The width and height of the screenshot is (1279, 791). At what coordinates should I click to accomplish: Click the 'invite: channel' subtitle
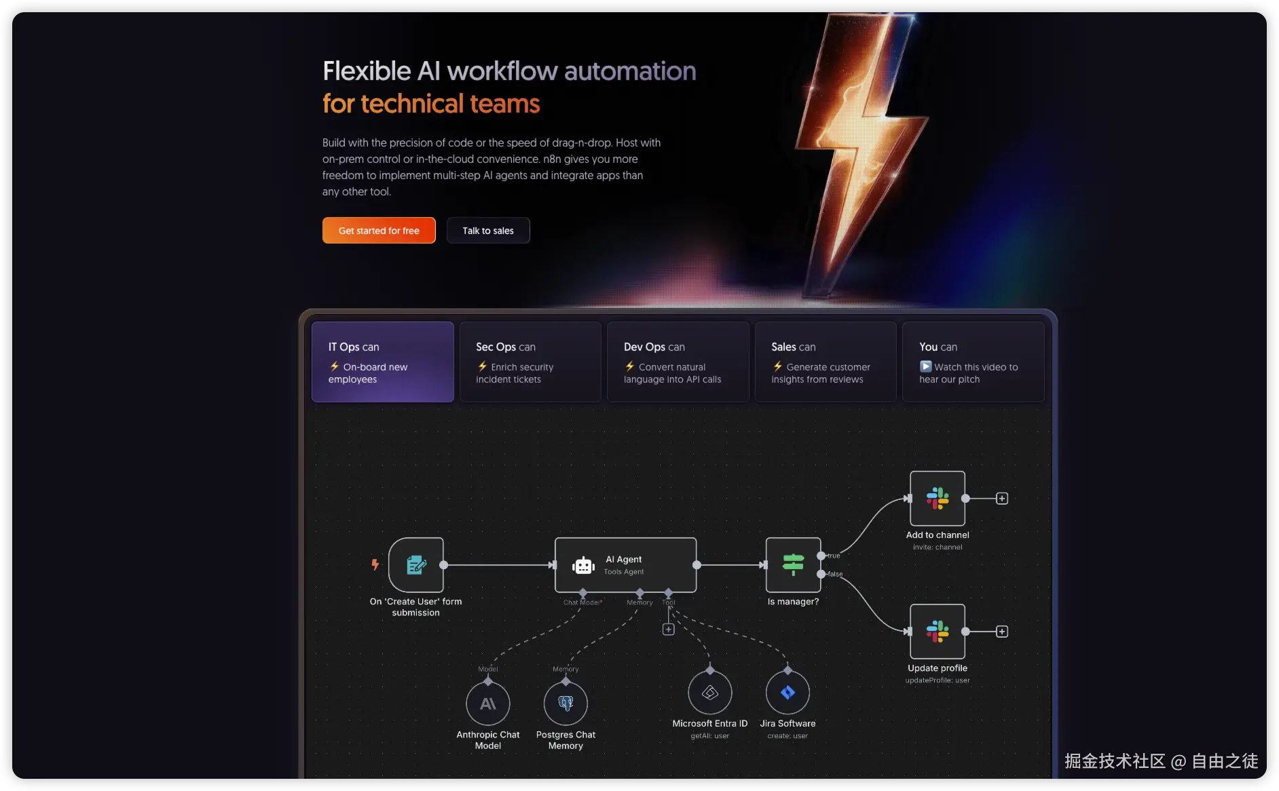point(938,547)
